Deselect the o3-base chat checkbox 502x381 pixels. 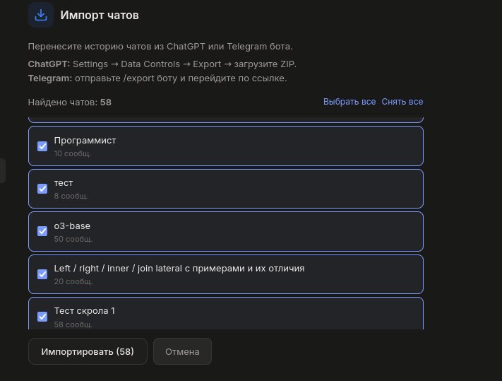[42, 232]
